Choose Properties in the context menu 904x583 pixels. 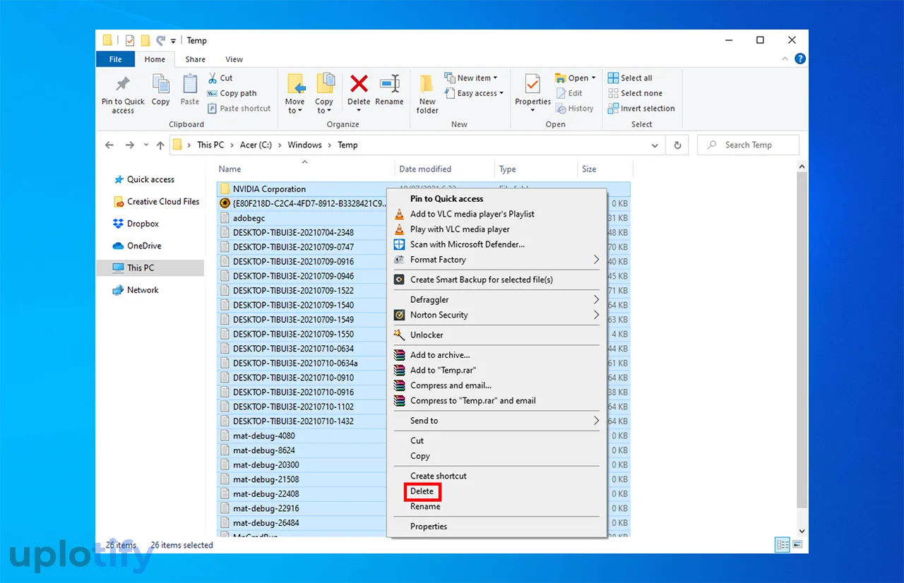pos(429,527)
